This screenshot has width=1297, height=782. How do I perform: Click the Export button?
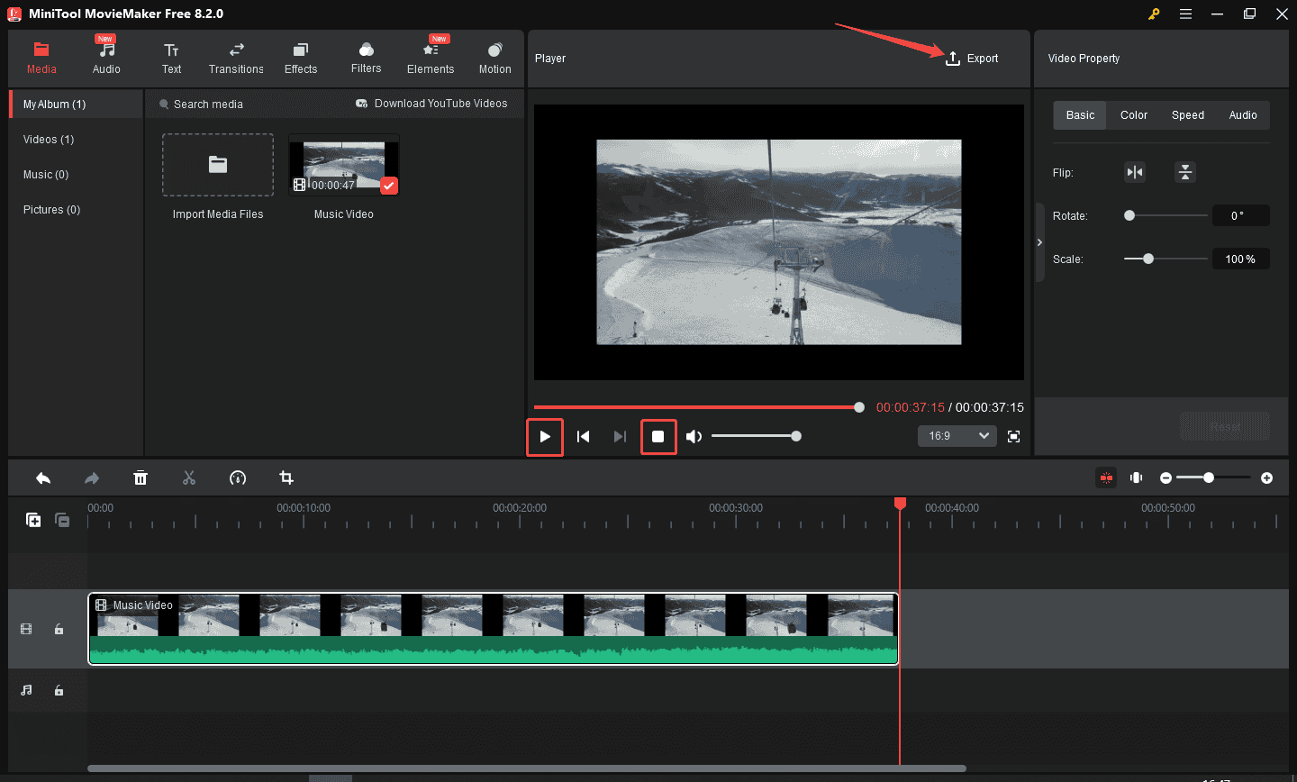(x=971, y=59)
